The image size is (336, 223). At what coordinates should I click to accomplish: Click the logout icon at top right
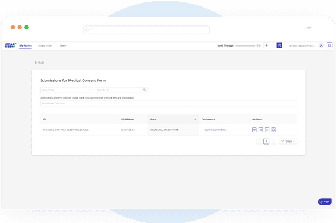click(330, 45)
